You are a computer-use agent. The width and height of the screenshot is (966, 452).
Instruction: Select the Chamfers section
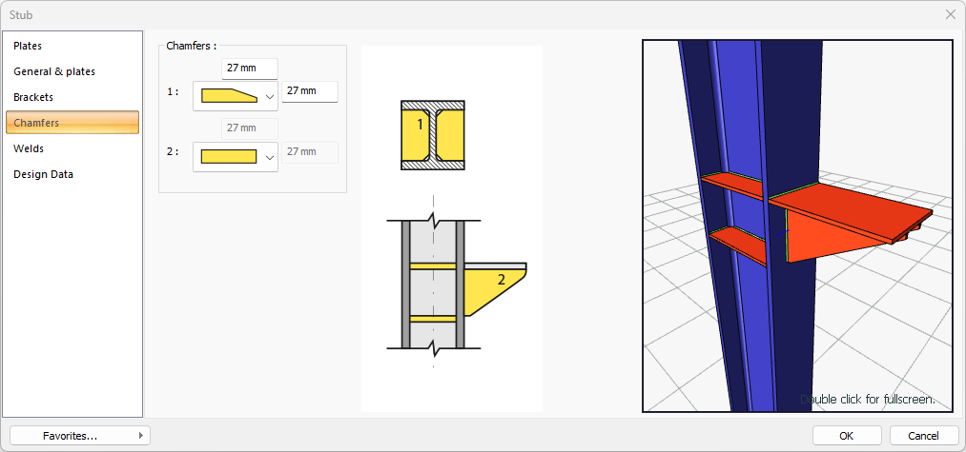(x=72, y=123)
